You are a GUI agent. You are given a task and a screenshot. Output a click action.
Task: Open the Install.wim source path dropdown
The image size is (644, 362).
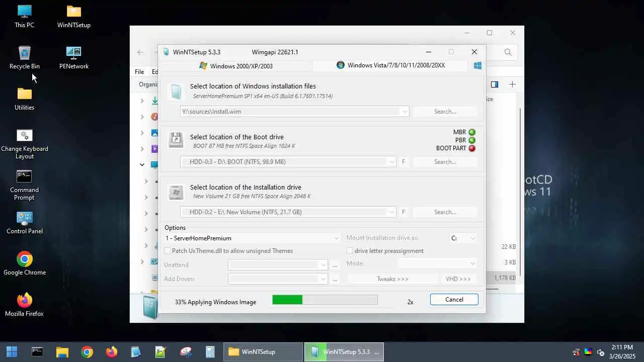(x=405, y=112)
